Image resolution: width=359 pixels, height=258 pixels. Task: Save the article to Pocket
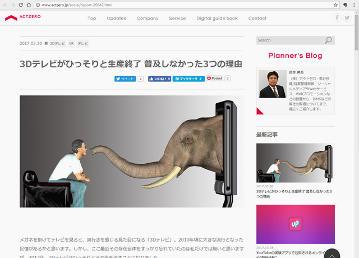click(x=214, y=79)
